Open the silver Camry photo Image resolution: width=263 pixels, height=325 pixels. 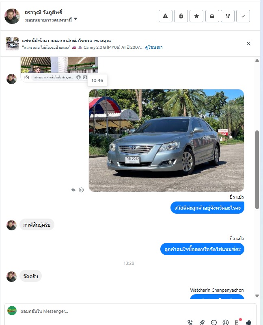[x=166, y=141]
